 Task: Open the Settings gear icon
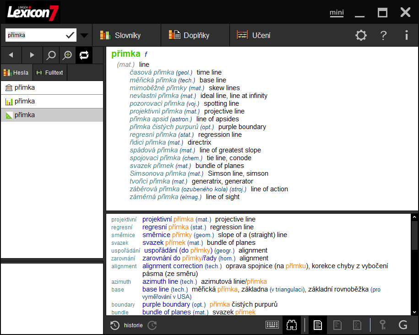coord(361,35)
